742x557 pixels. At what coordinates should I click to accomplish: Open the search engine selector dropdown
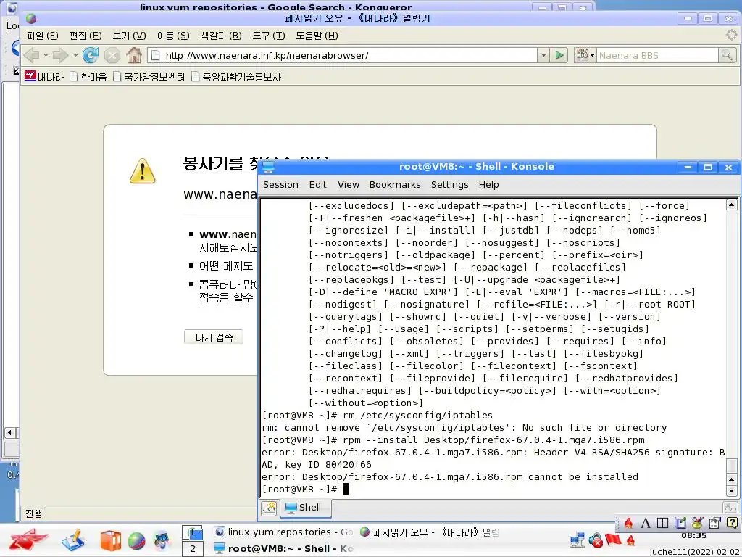(585, 55)
